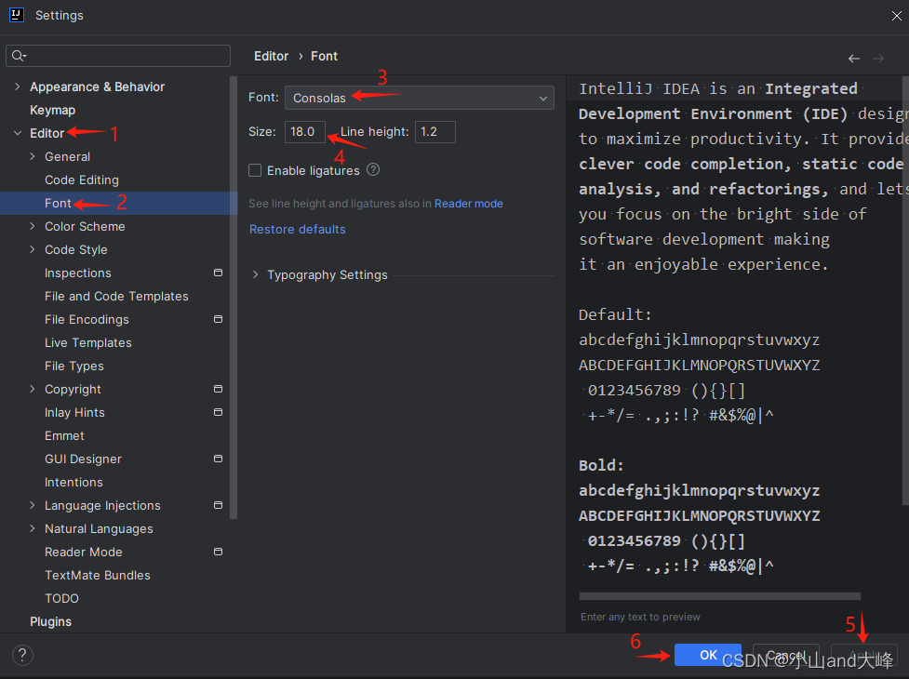Open File and Code Templates

click(116, 296)
